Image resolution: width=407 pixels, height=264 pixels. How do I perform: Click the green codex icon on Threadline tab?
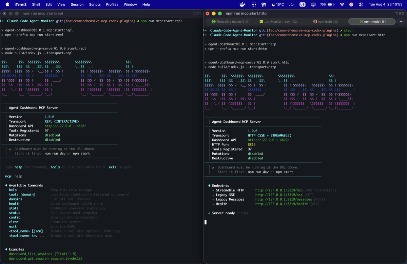pos(214,21)
